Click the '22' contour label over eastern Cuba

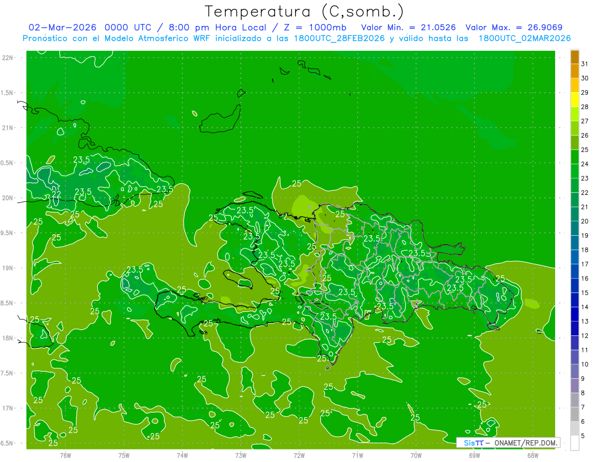pyautogui.click(x=56, y=194)
